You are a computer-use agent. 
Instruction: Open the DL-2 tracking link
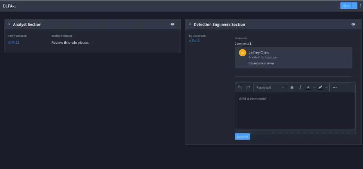[196, 41]
